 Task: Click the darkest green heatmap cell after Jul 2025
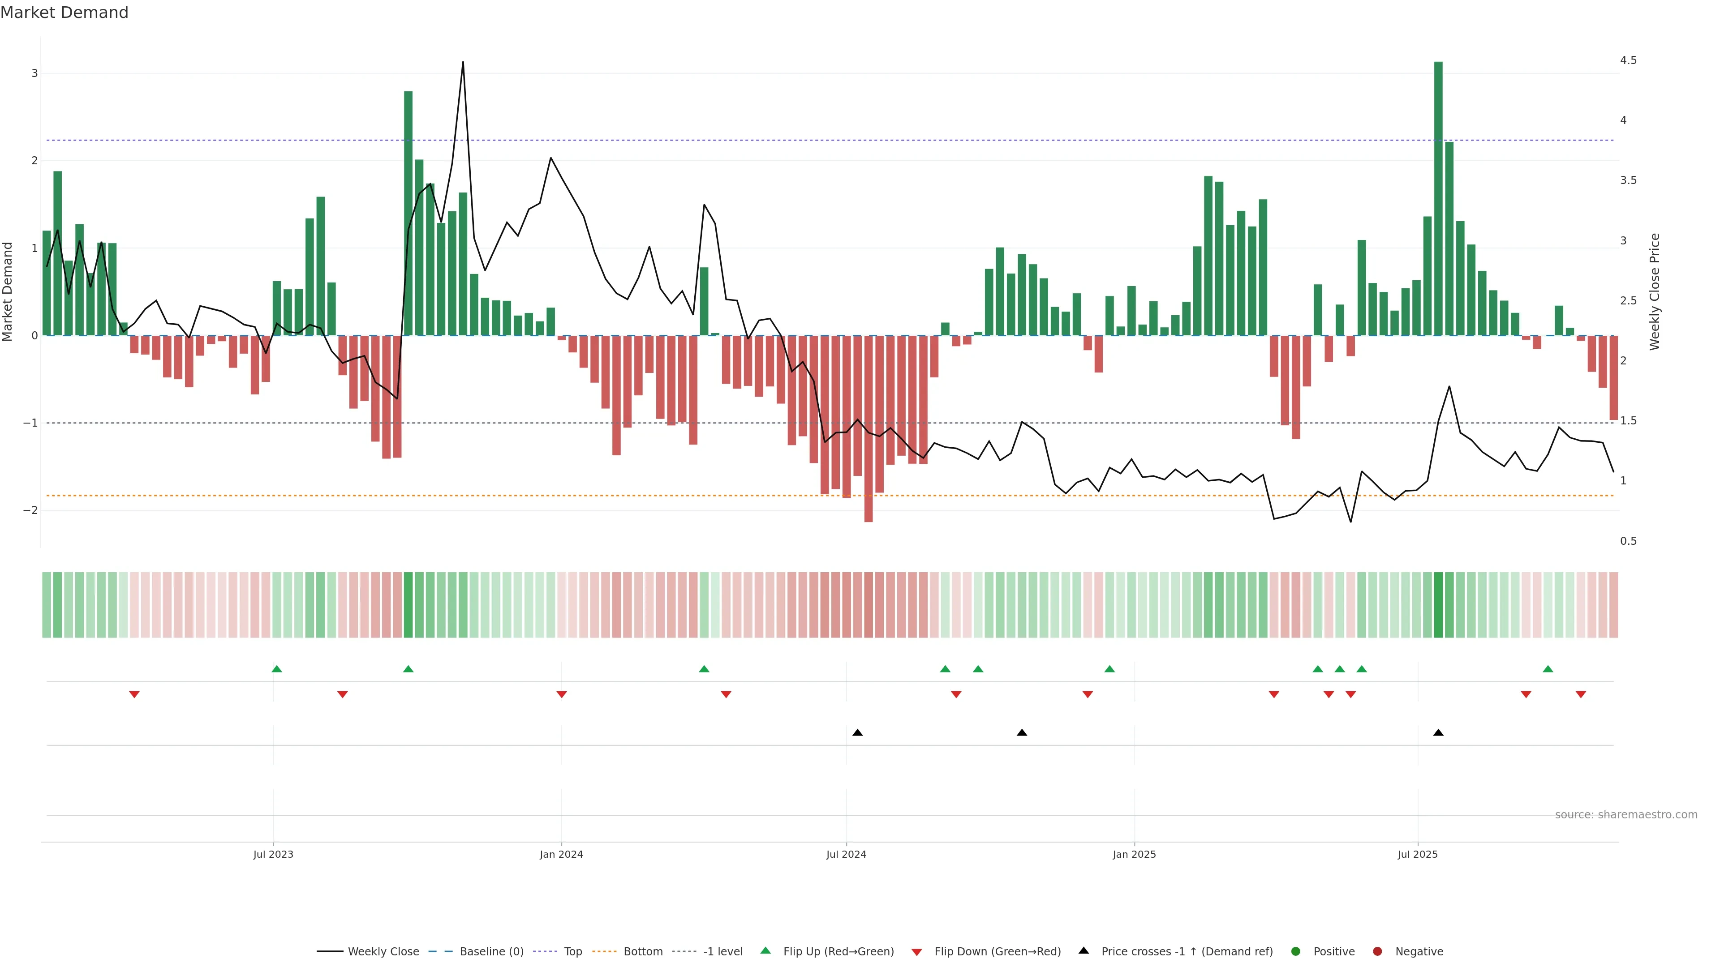(1438, 605)
